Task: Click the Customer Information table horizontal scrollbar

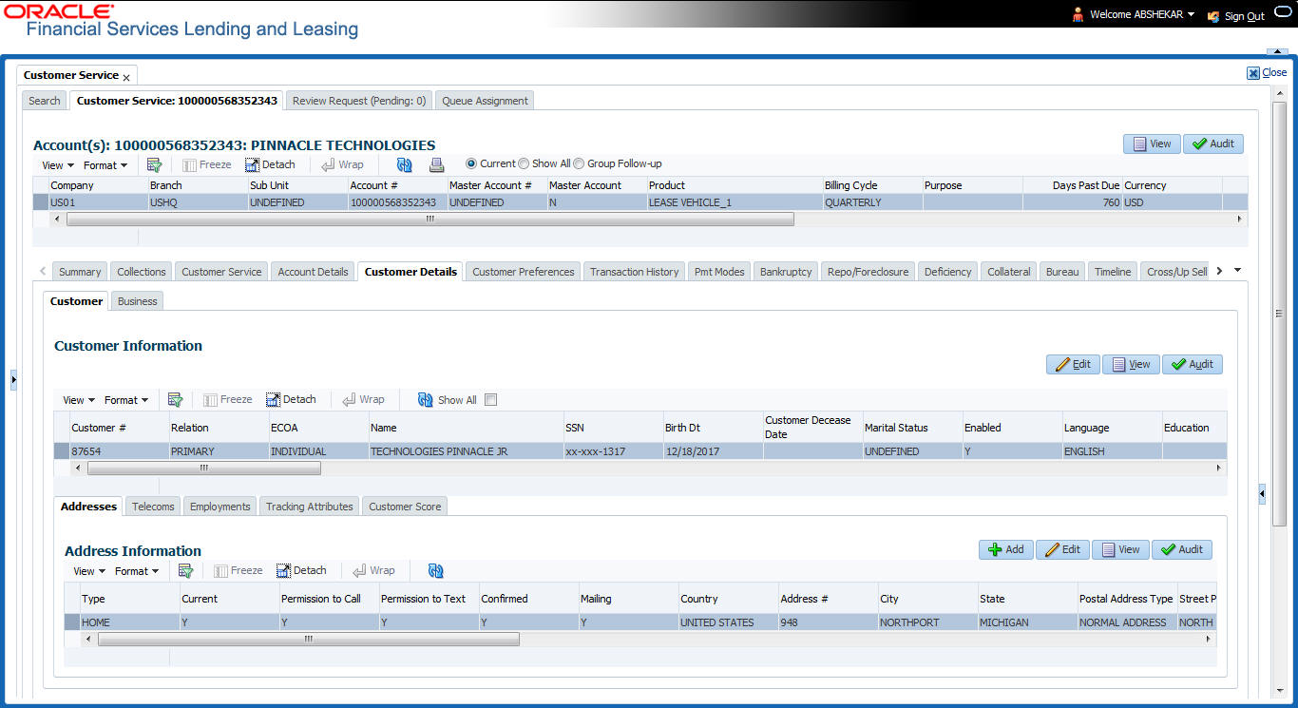Action: [x=203, y=469]
